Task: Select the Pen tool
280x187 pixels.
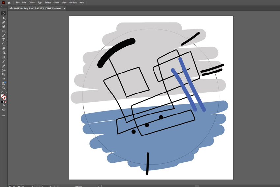Action: coord(4,22)
